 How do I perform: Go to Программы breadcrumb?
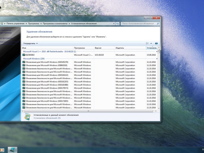(x=34, y=24)
